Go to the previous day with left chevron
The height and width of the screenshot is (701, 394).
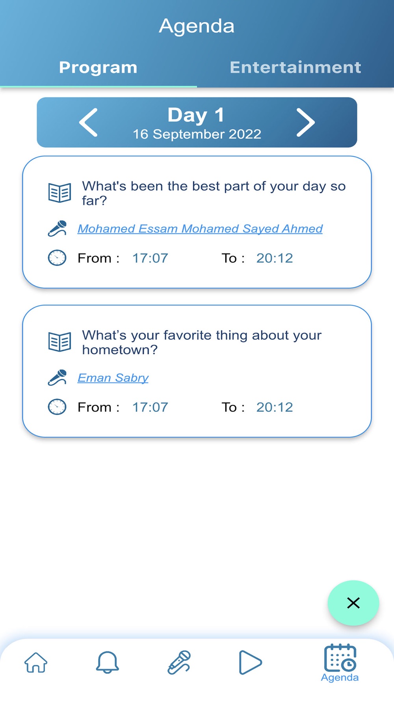pos(88,123)
